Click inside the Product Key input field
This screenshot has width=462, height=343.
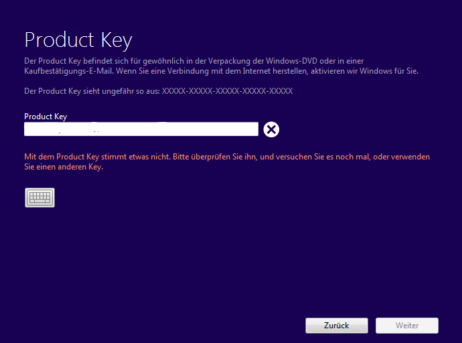coord(141,129)
